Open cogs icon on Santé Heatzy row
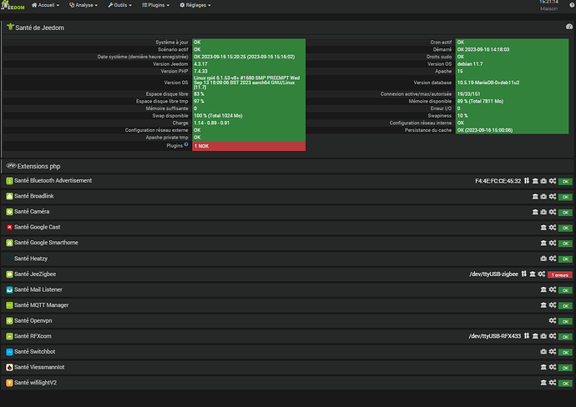Screen dimensions: 576x407 [x=553, y=259]
